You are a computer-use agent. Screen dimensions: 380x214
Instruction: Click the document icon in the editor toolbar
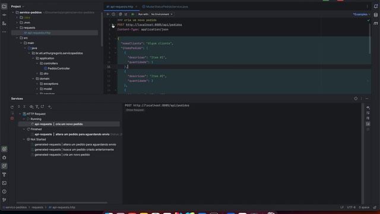120,14
